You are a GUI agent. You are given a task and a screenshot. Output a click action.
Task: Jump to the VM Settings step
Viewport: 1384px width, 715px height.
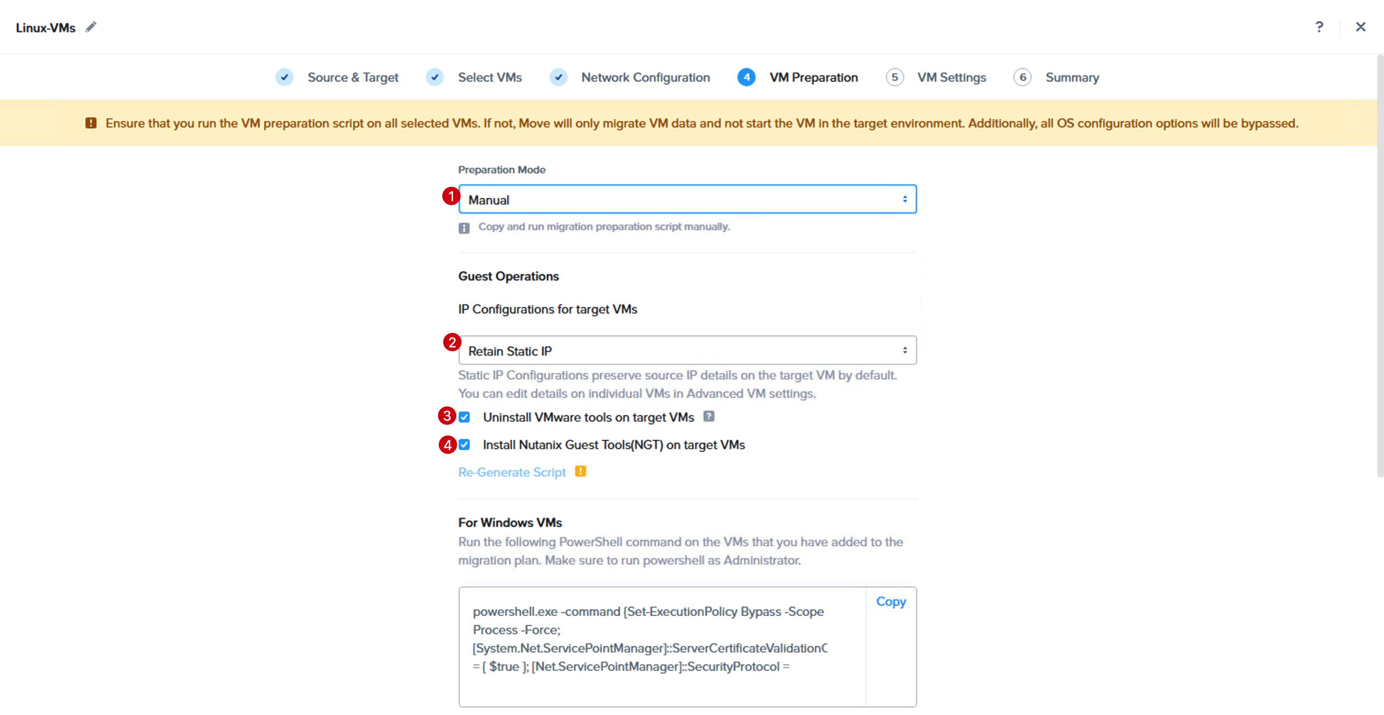click(x=952, y=77)
